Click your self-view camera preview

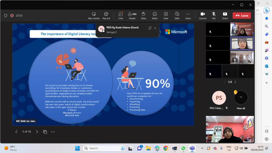(x=230, y=129)
